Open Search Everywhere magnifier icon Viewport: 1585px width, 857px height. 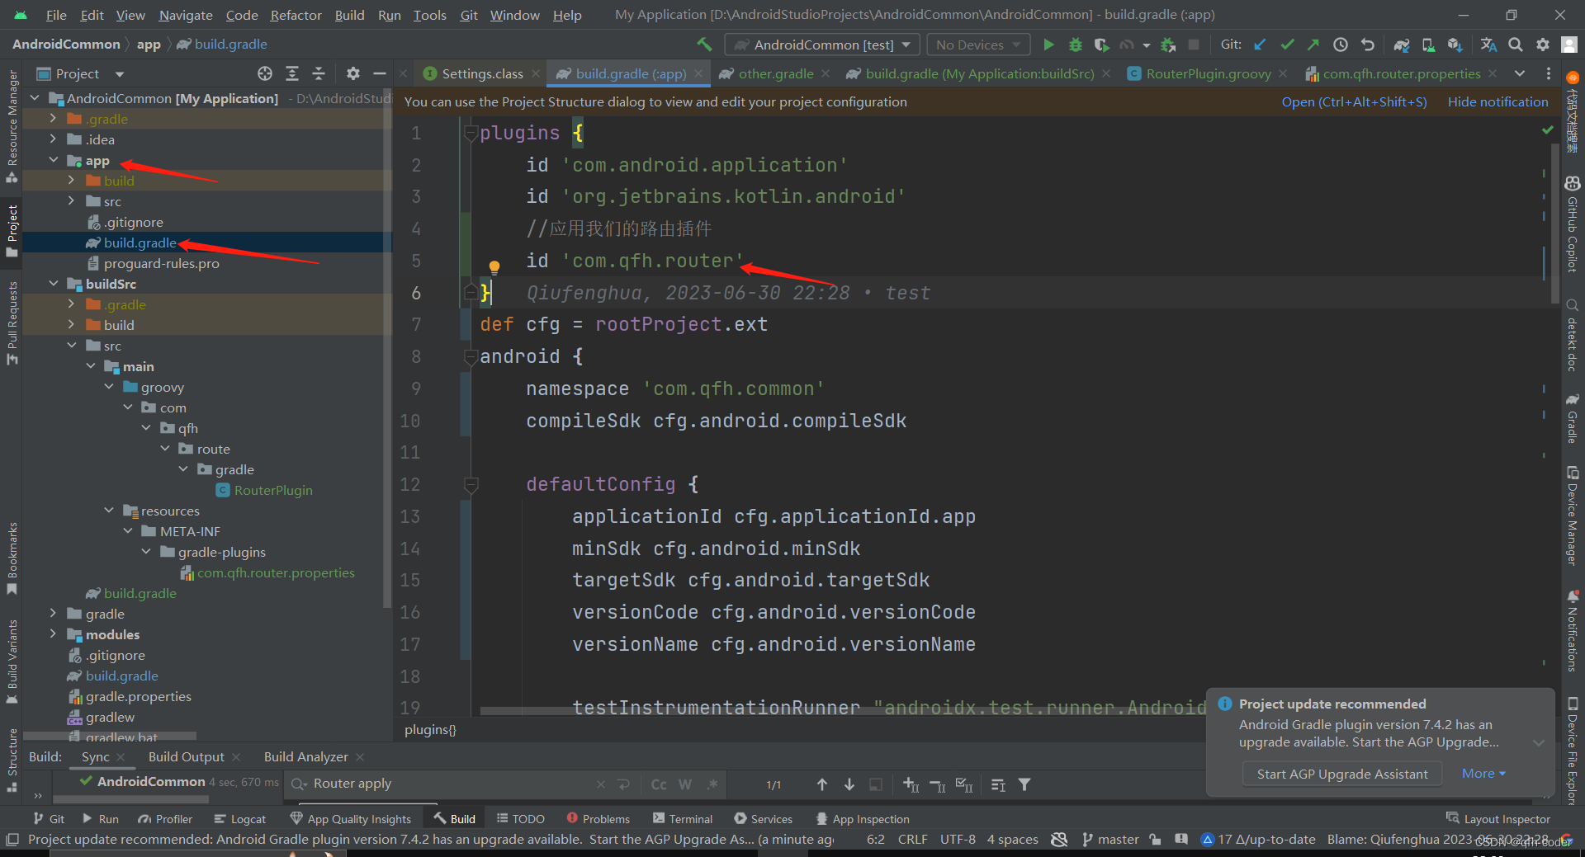[1516, 45]
